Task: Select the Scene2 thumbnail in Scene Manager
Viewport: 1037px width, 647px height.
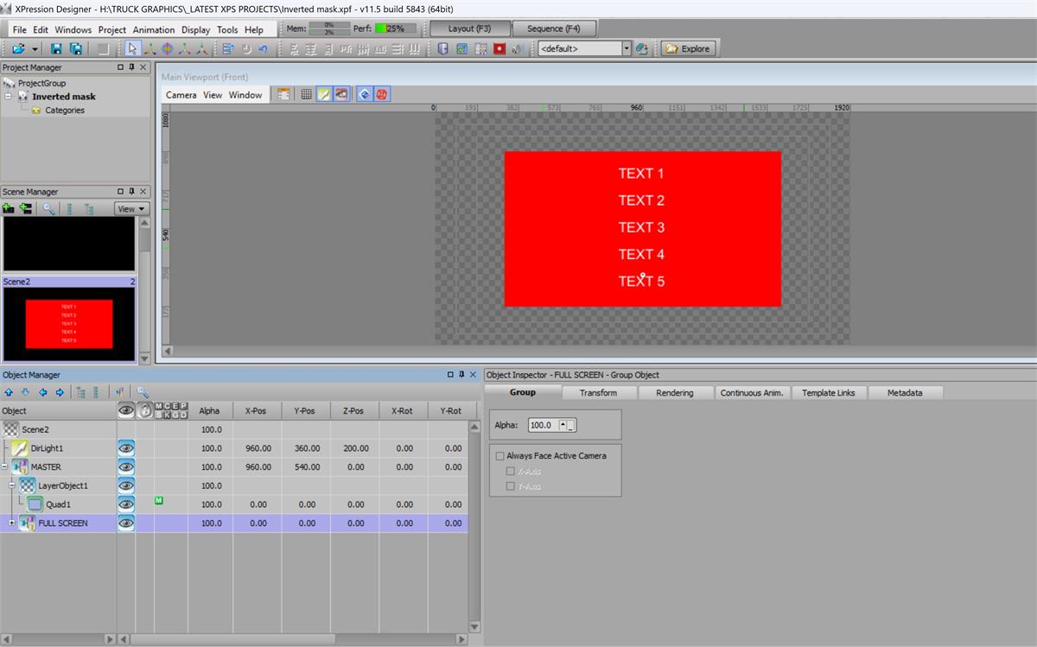Action: [69, 324]
